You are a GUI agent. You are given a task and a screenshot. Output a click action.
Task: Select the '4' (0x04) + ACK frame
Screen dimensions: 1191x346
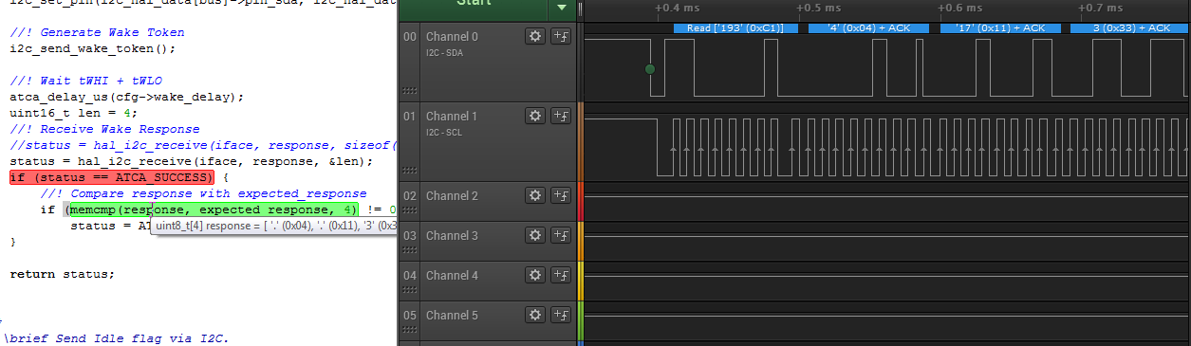pos(869,28)
